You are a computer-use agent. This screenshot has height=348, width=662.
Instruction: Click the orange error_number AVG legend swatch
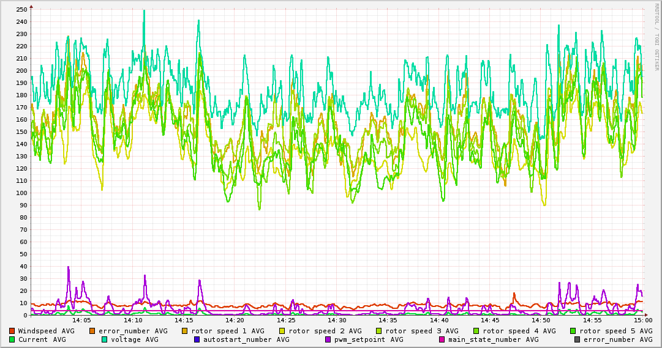click(x=92, y=331)
